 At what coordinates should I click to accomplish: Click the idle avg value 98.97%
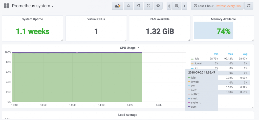pos(243,59)
